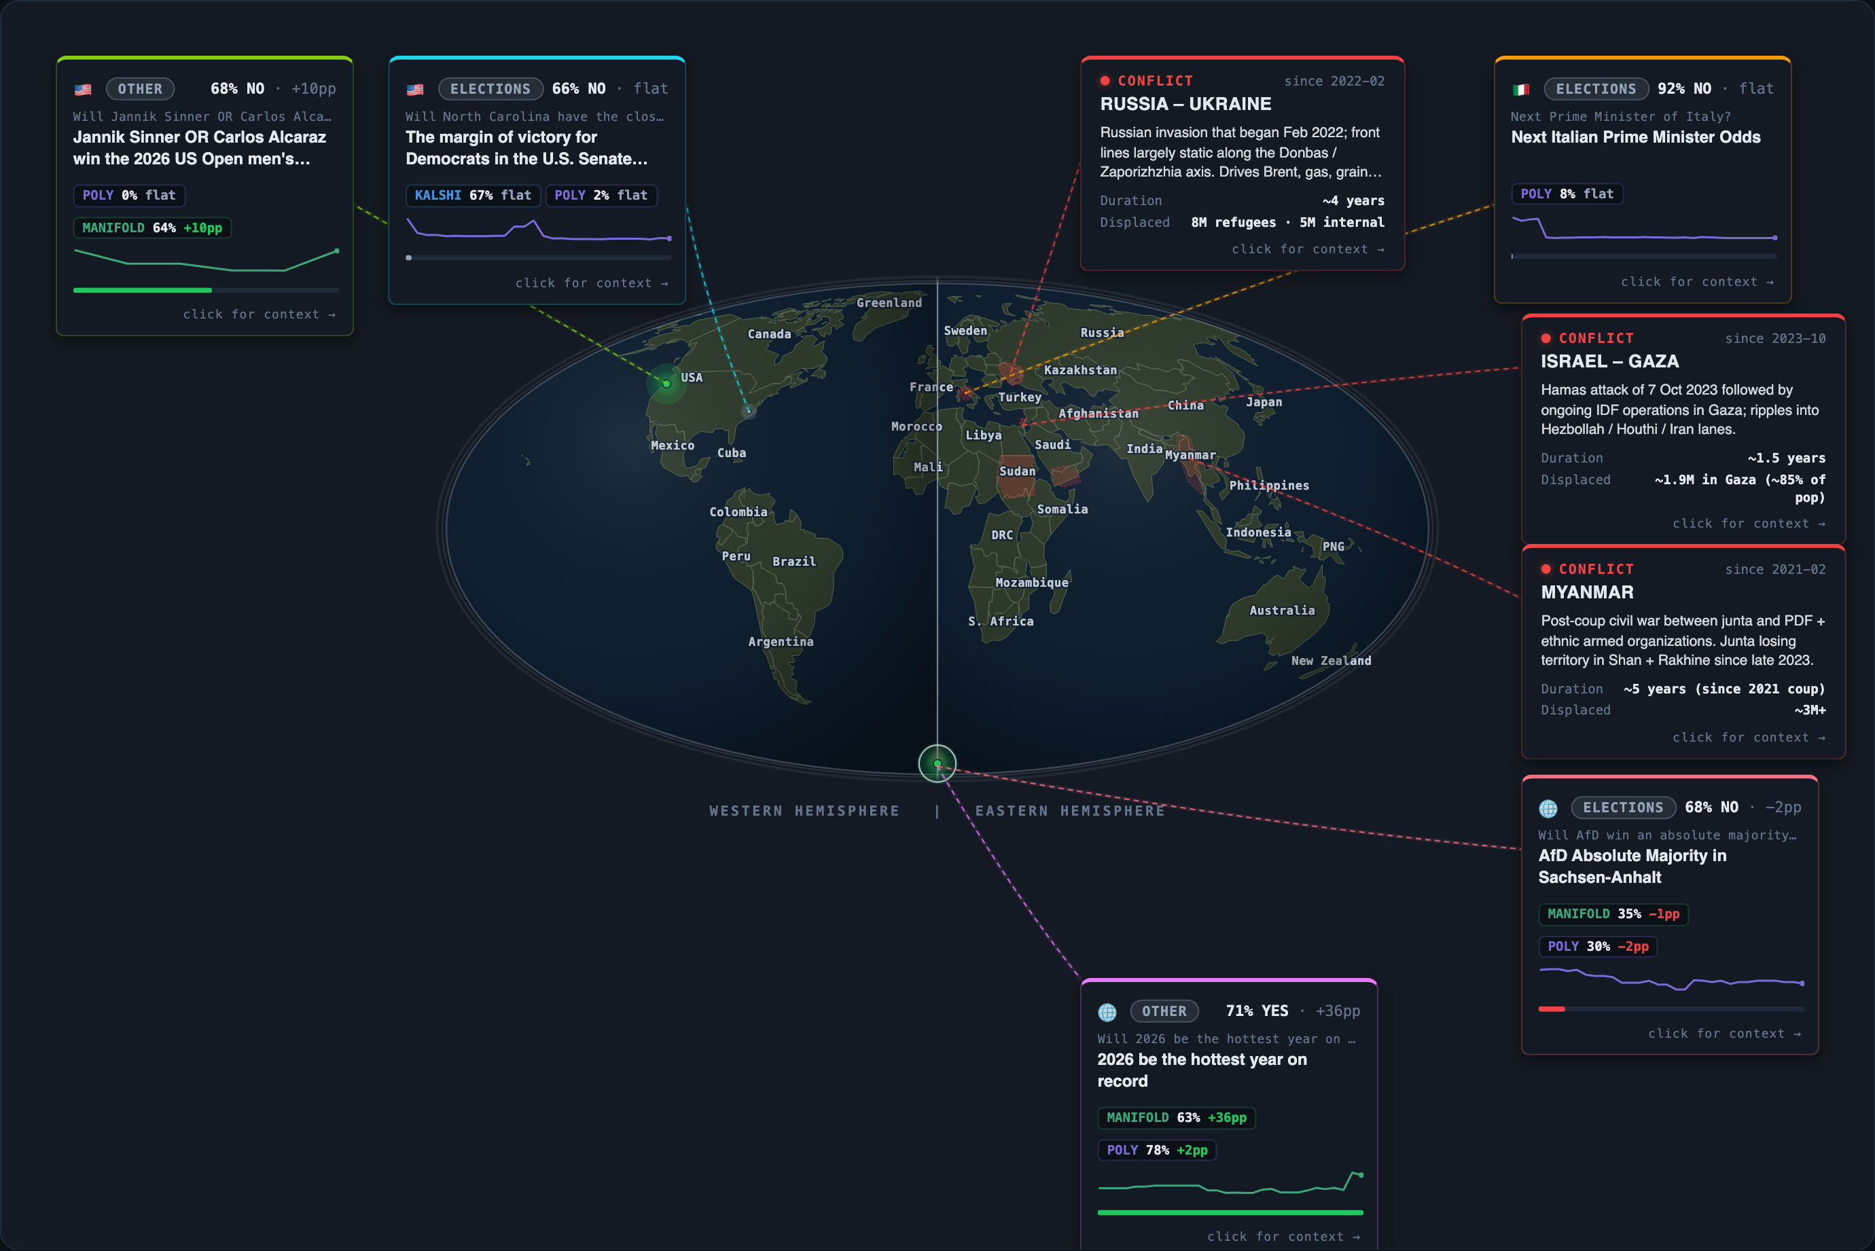Select ELECTIONS tag on AfD card
The width and height of the screenshot is (1875, 1251).
tap(1624, 808)
